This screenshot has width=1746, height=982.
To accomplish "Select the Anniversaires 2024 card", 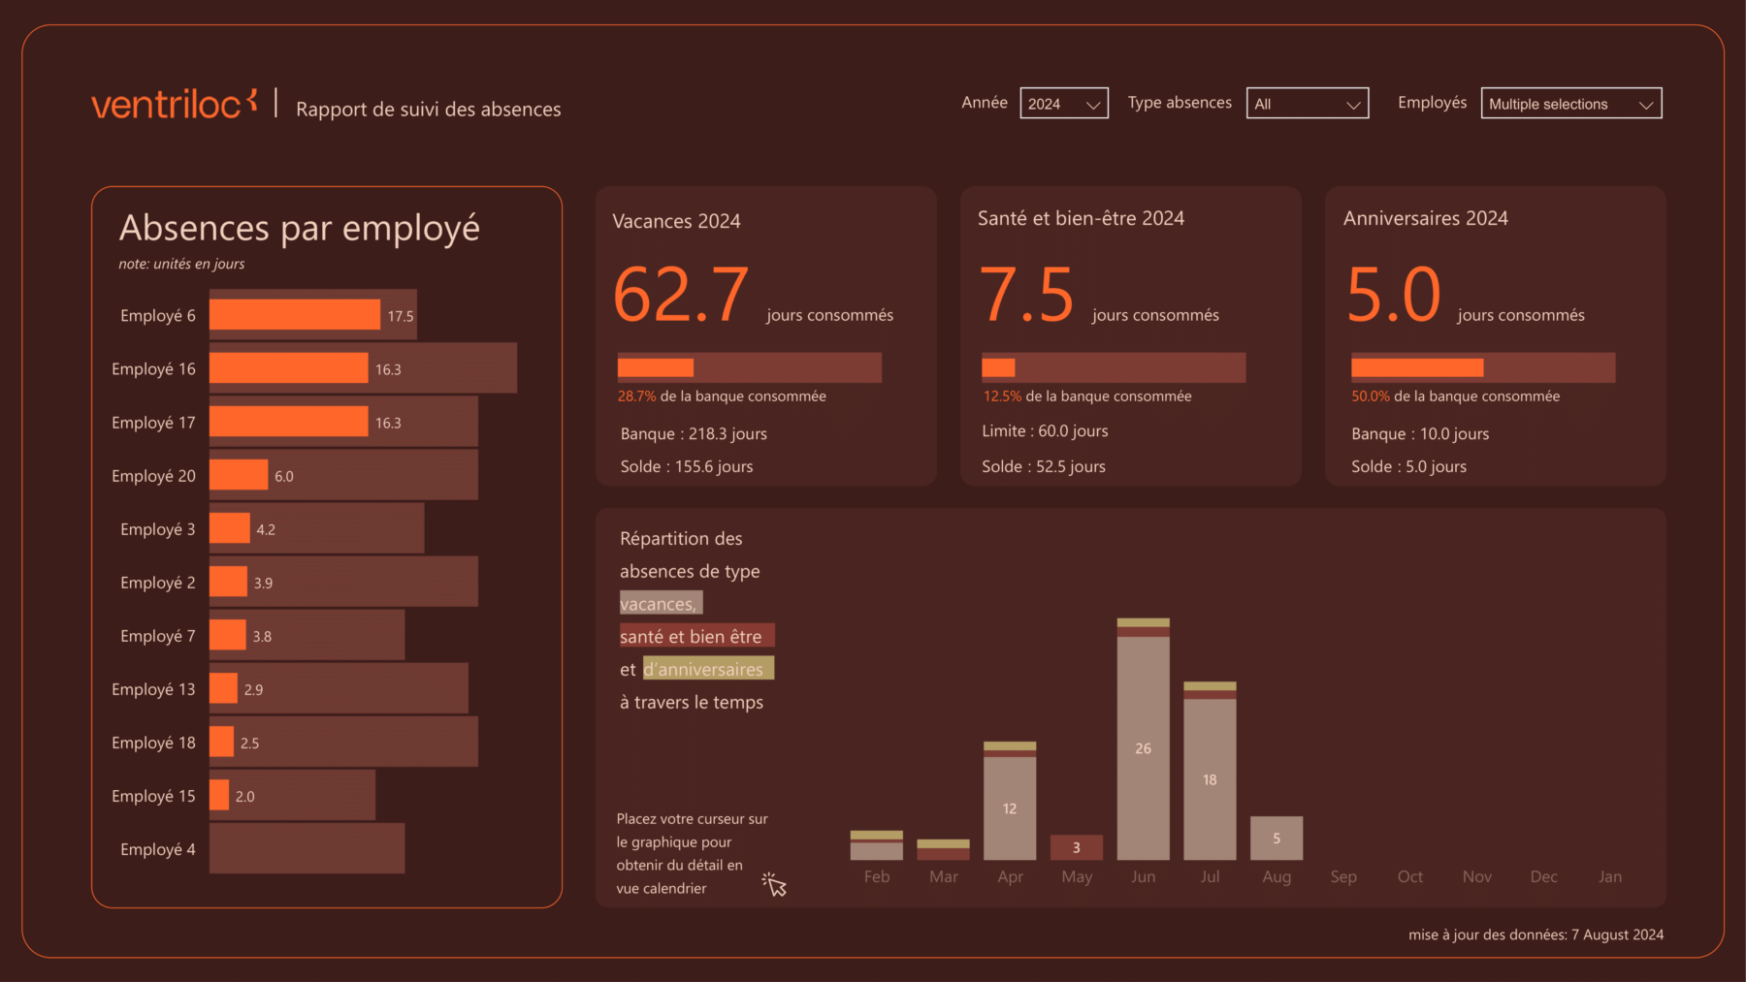I will tap(1494, 334).
